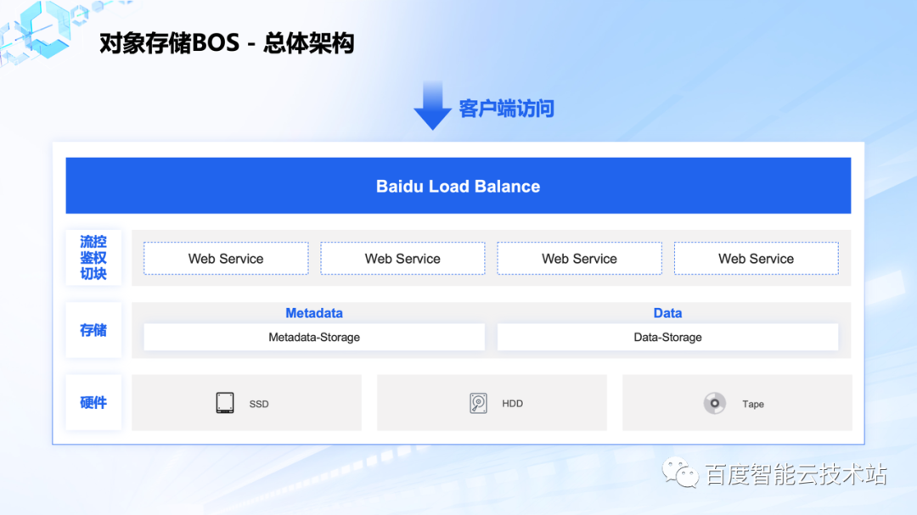Viewport: 917px width, 515px height.
Task: Select the Metadata-Storage box
Action: (314, 338)
